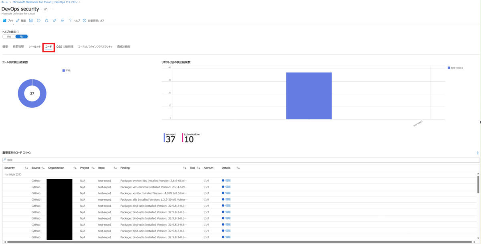
Task: Open 情報 link in zlib row
Action: click(228, 199)
